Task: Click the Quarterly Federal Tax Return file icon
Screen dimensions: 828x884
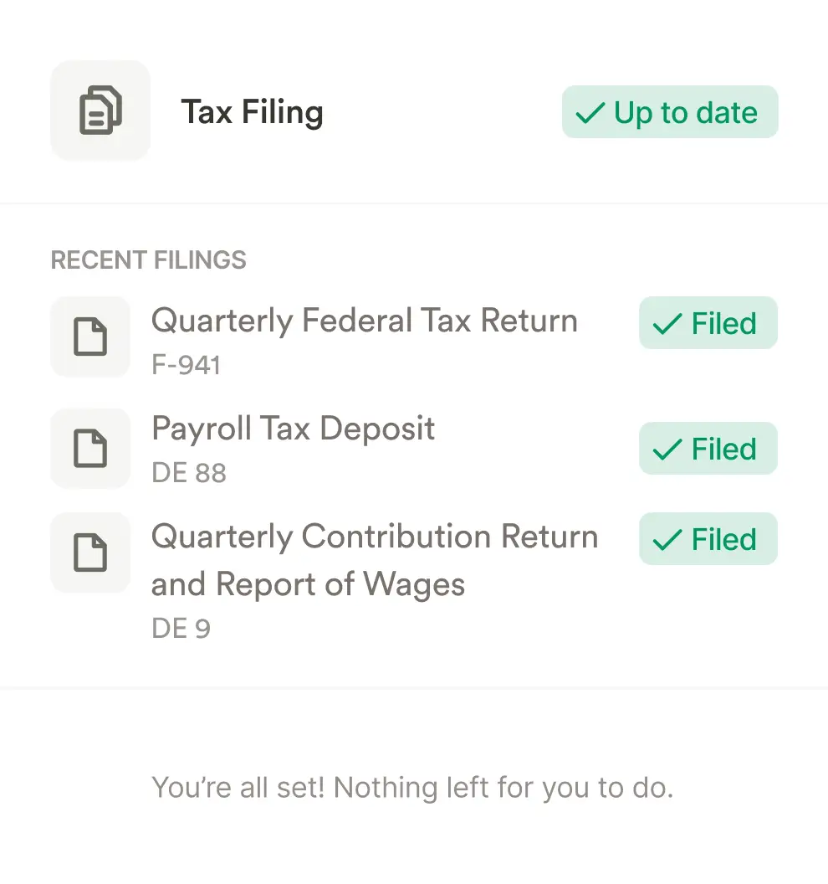Action: 90,337
